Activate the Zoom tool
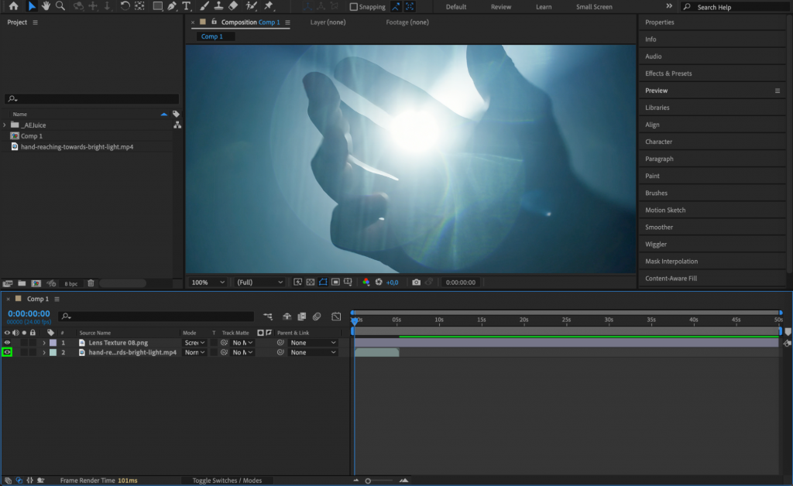The width and height of the screenshot is (793, 486). coord(60,6)
